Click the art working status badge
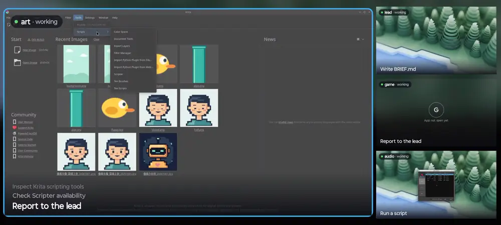 click(x=37, y=21)
